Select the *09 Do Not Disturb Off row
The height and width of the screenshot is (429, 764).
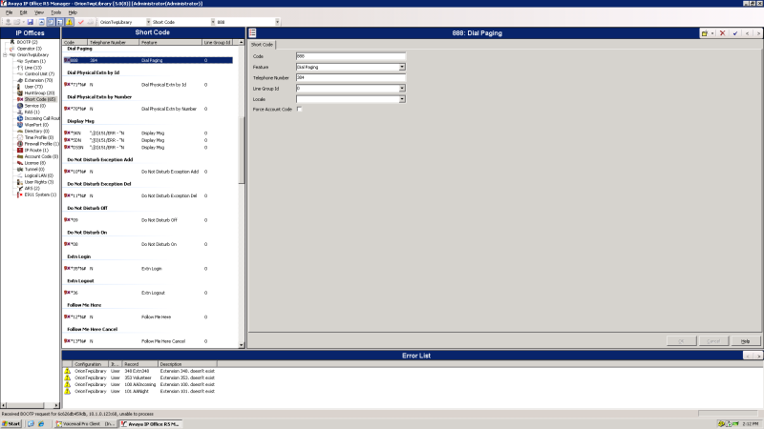pyautogui.click(x=148, y=220)
